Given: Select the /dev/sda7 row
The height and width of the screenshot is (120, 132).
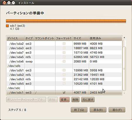Looking at the screenshot, I should pos(64,52).
